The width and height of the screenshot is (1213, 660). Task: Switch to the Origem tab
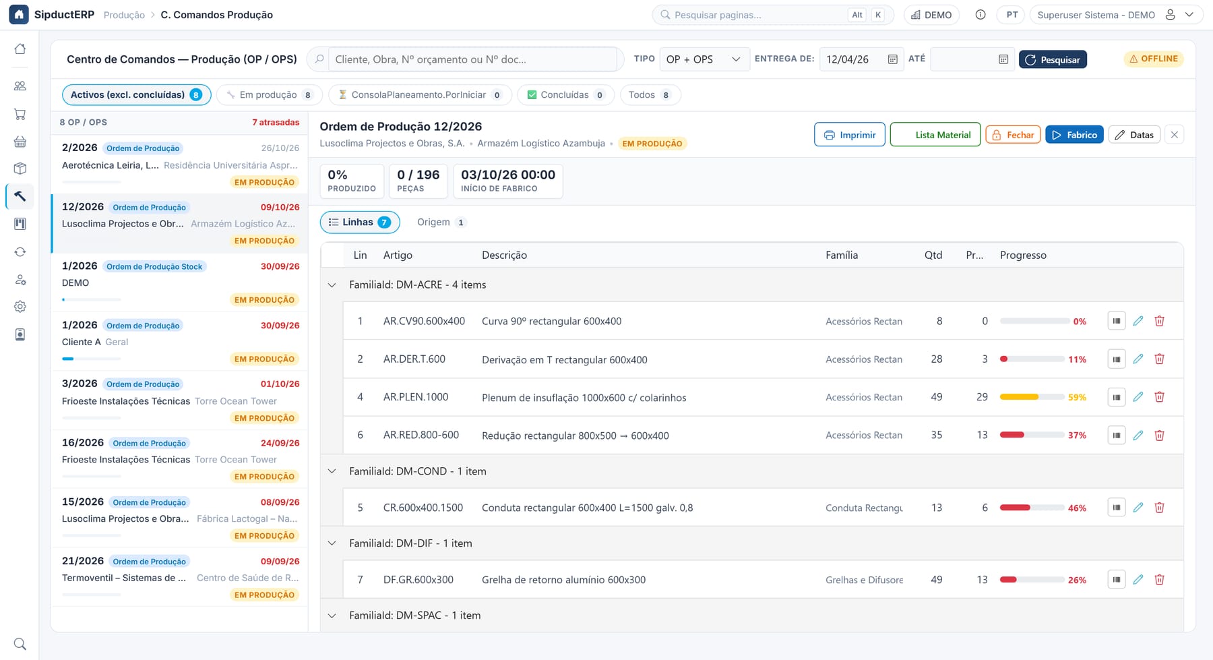(441, 222)
